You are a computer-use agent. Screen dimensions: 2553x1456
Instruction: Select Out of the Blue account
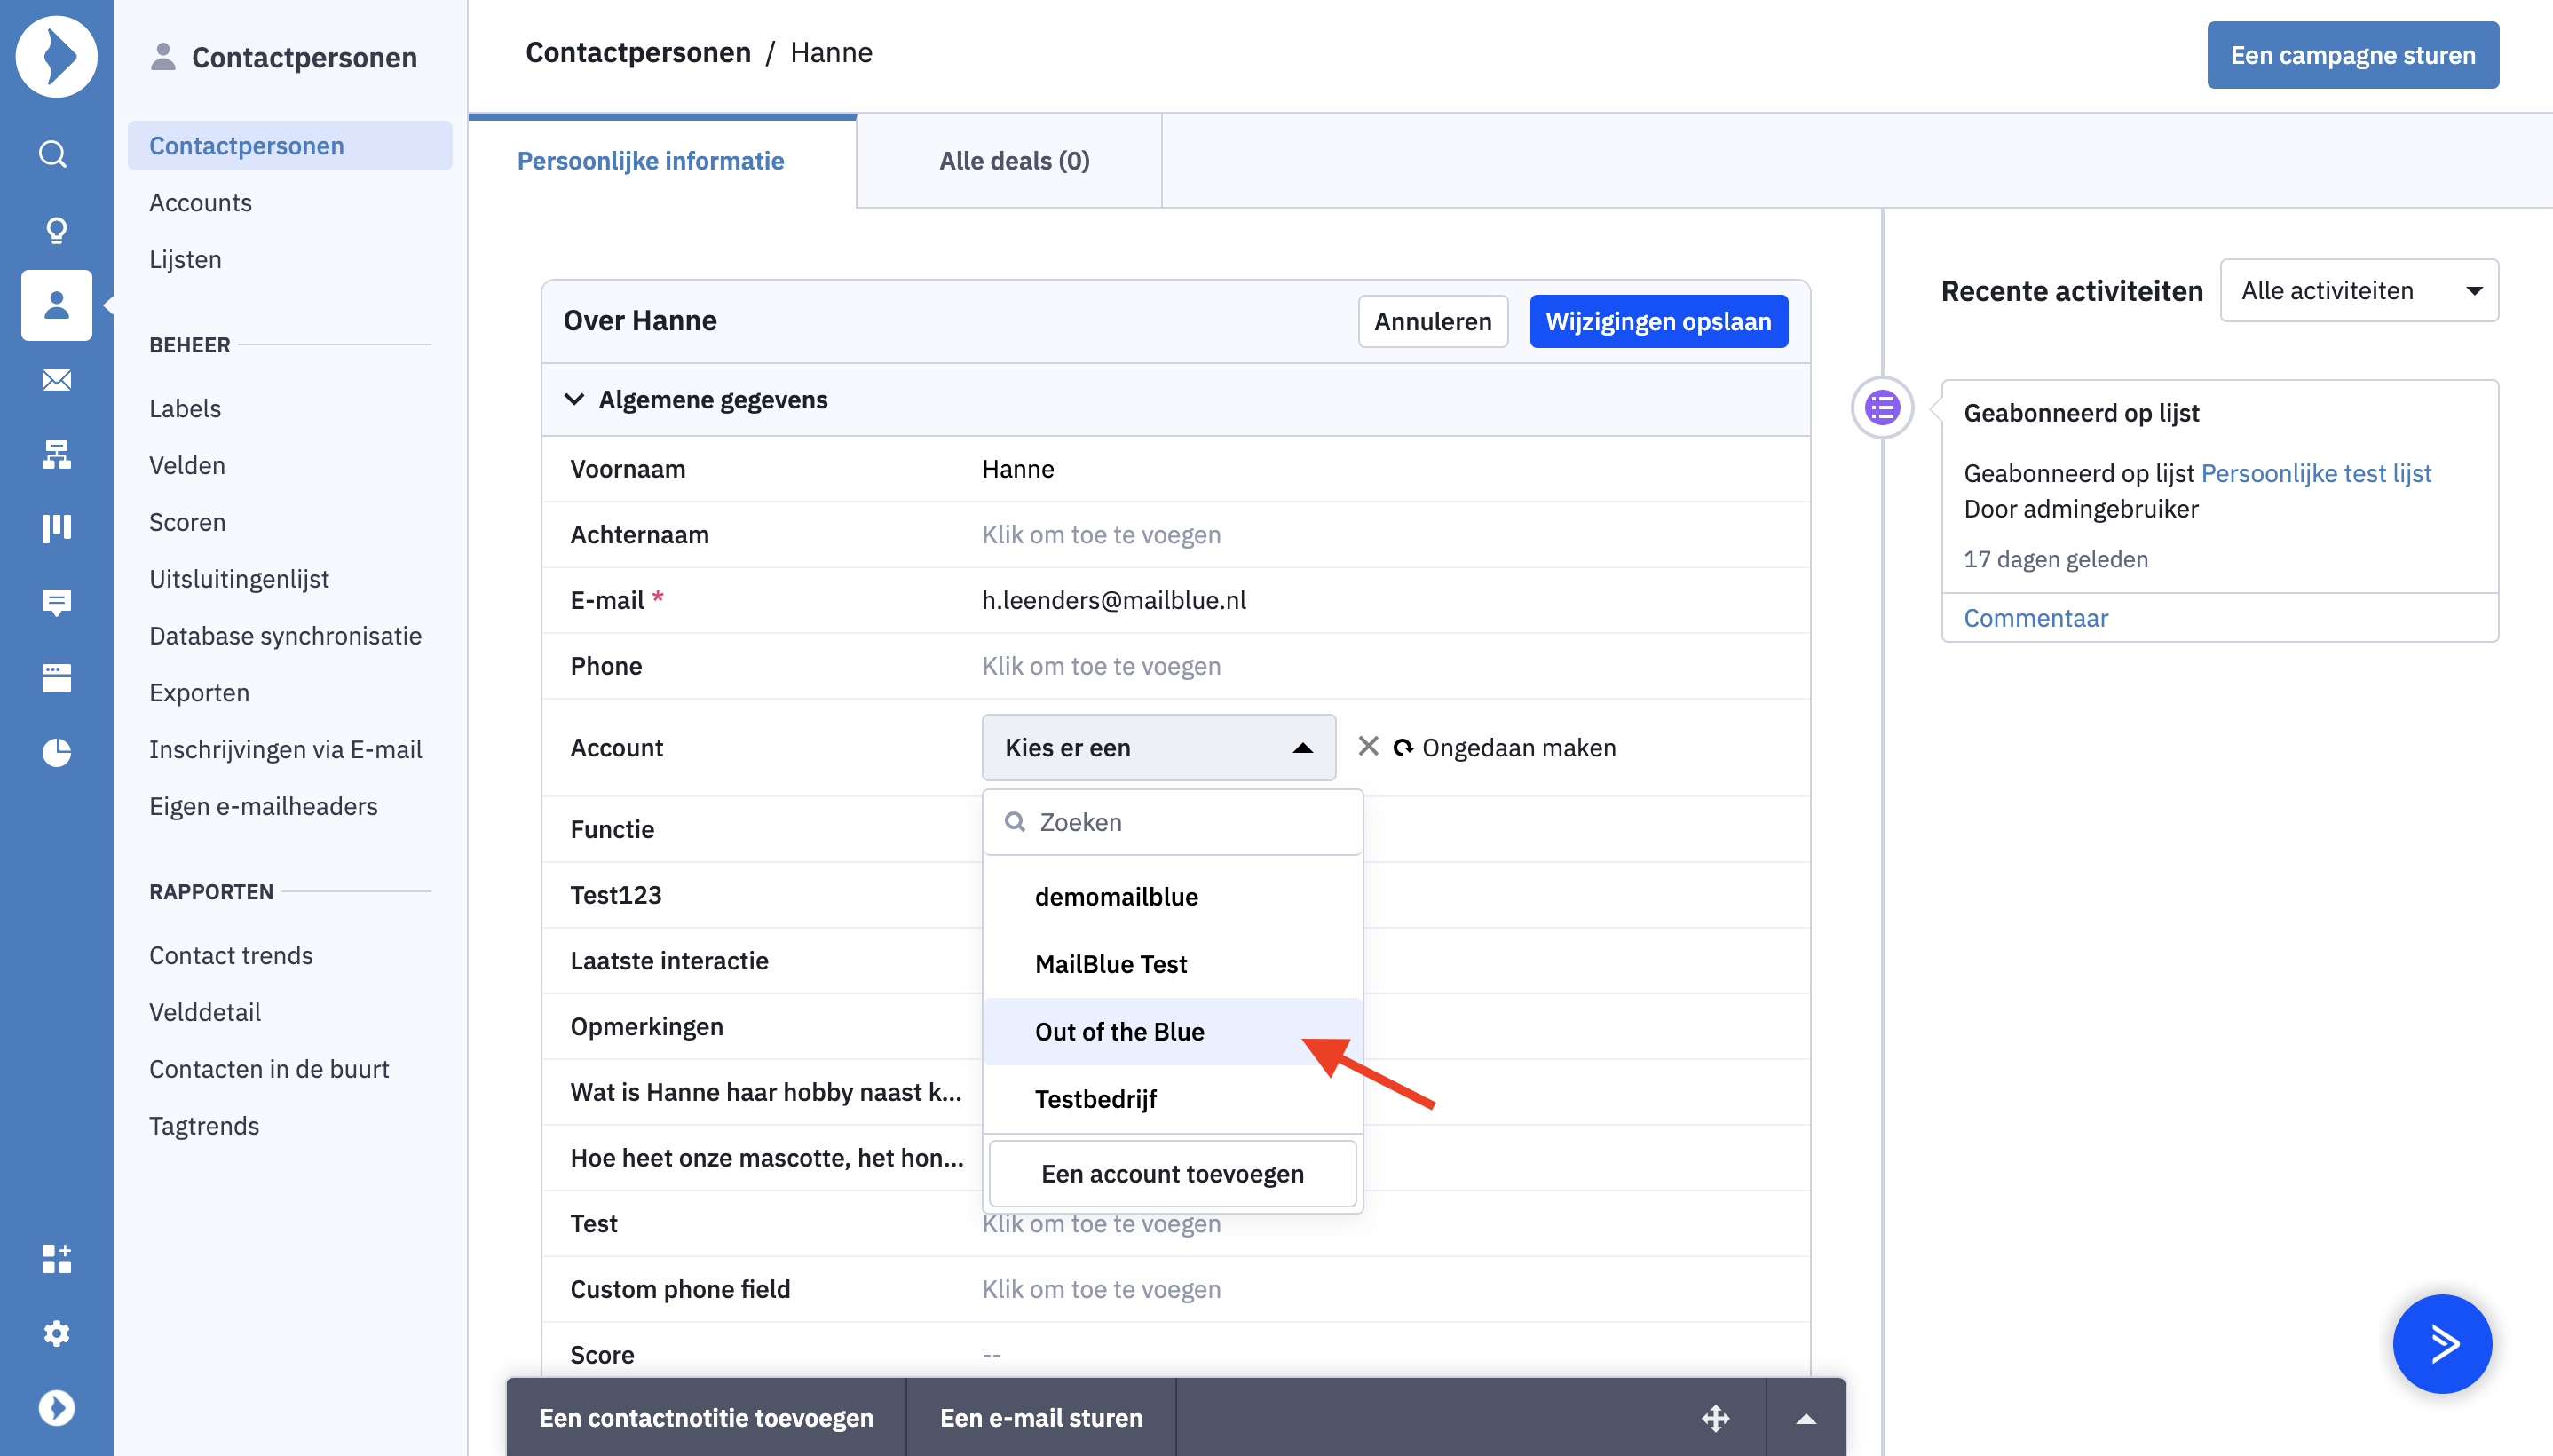click(x=1173, y=1032)
